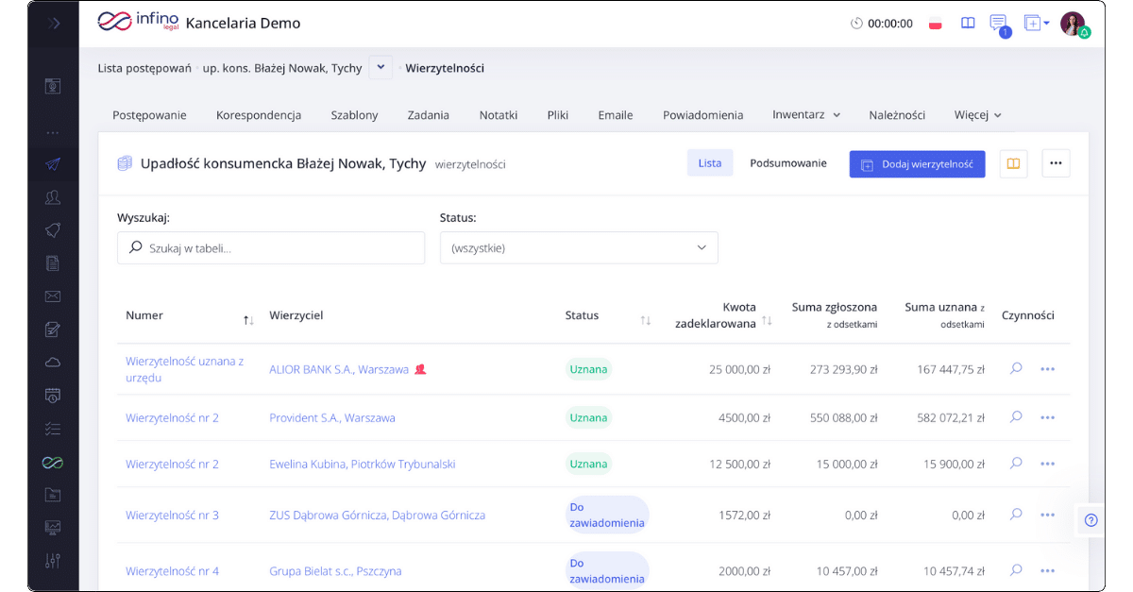Open Wierzytelność nr 3 link
The height and width of the screenshot is (592, 1133).
(172, 516)
